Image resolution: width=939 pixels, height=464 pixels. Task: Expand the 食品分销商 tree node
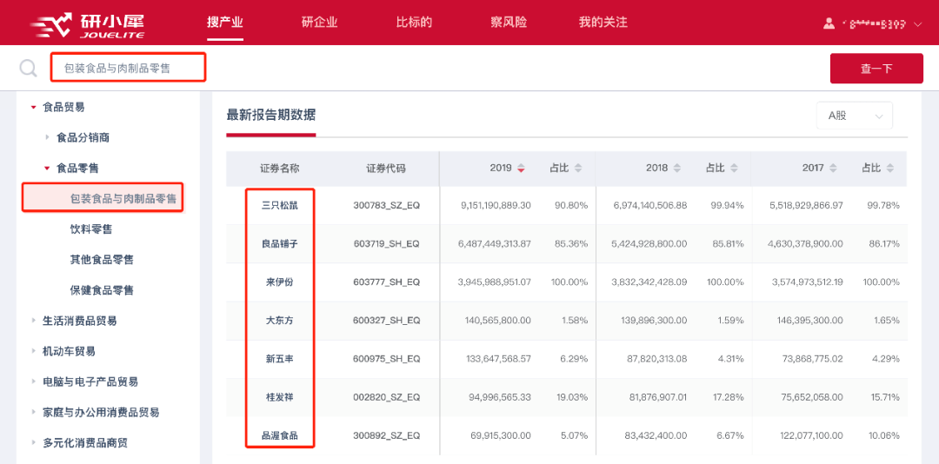(x=48, y=137)
